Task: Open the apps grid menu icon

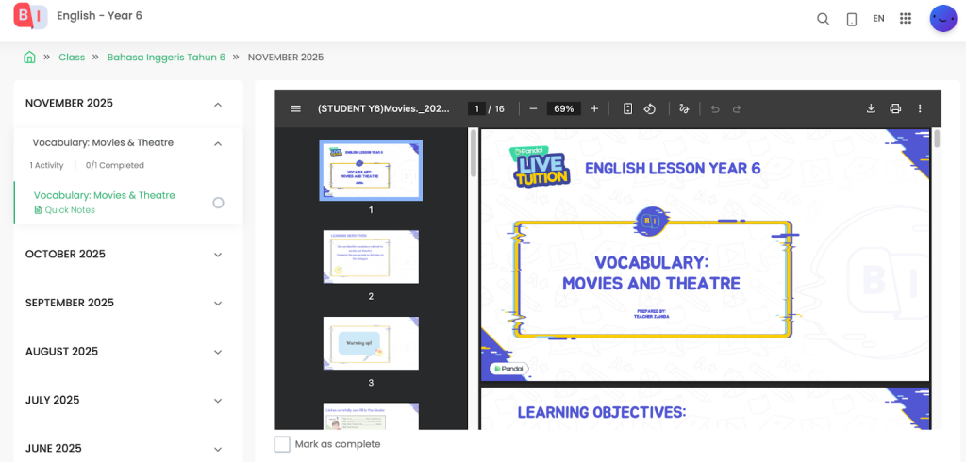Action: click(x=906, y=19)
